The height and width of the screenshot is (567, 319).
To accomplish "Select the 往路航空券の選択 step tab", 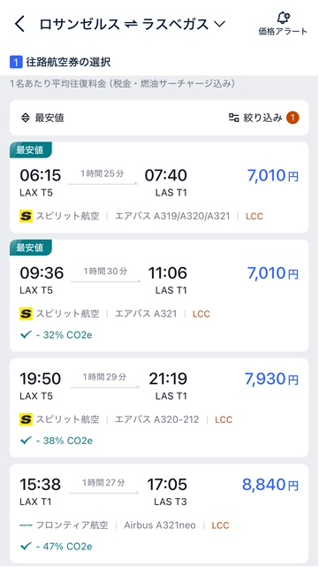I will pyautogui.click(x=60, y=63).
